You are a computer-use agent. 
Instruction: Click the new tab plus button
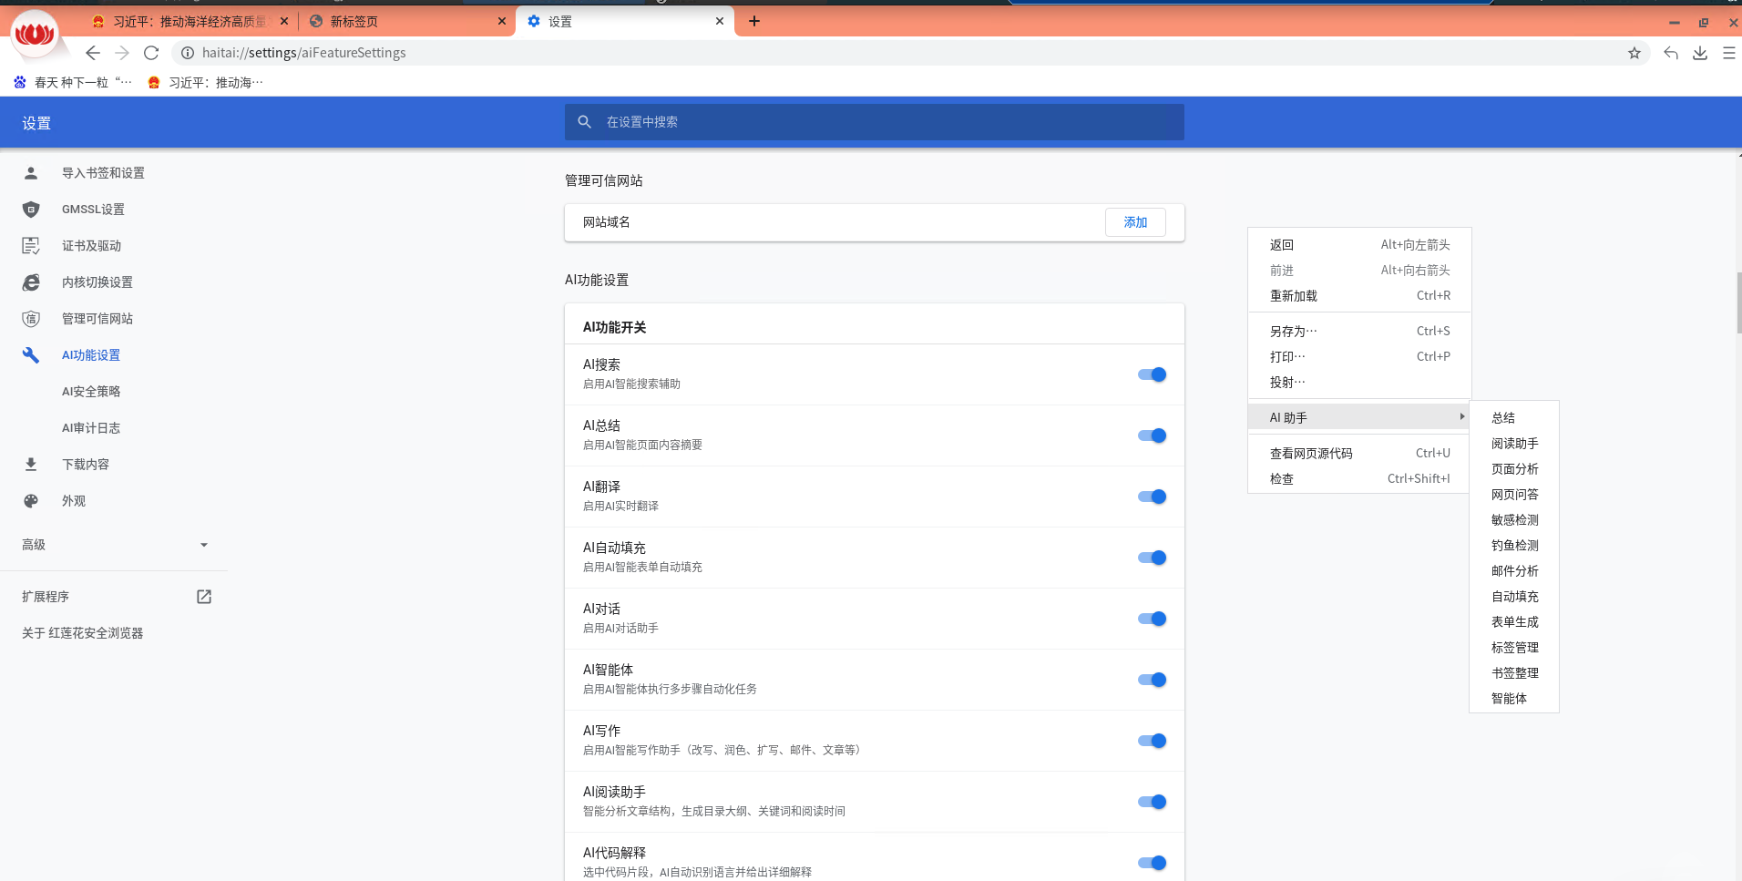point(754,21)
